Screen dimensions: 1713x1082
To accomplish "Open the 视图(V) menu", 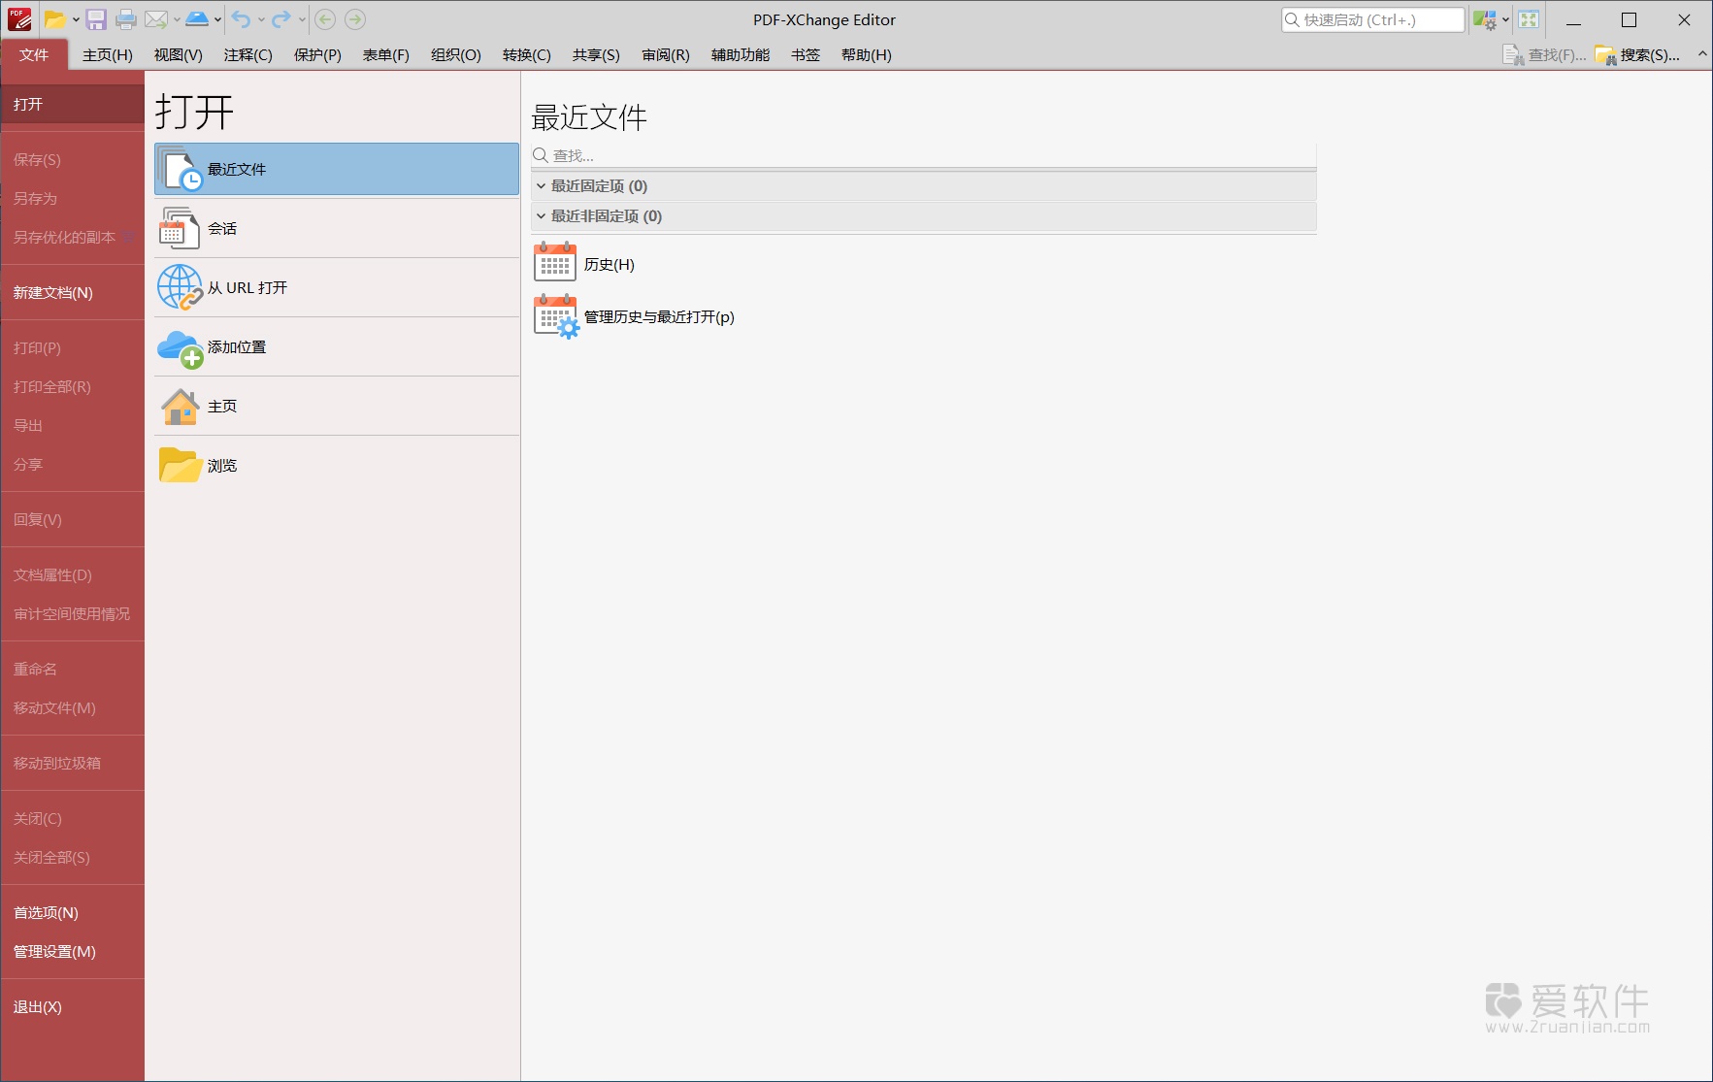I will tap(179, 55).
